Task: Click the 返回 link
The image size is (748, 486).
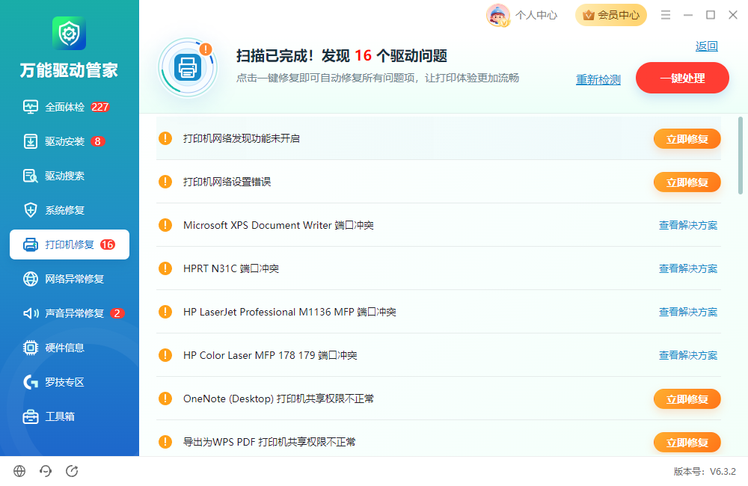Action: (707, 46)
